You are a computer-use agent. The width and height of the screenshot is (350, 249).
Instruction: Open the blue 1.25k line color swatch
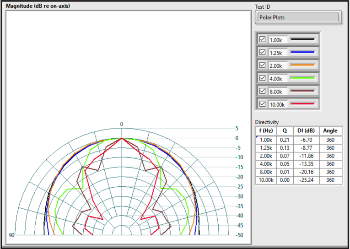[302, 52]
